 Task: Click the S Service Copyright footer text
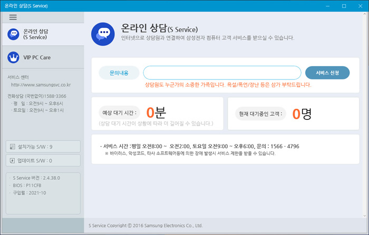[145, 226]
